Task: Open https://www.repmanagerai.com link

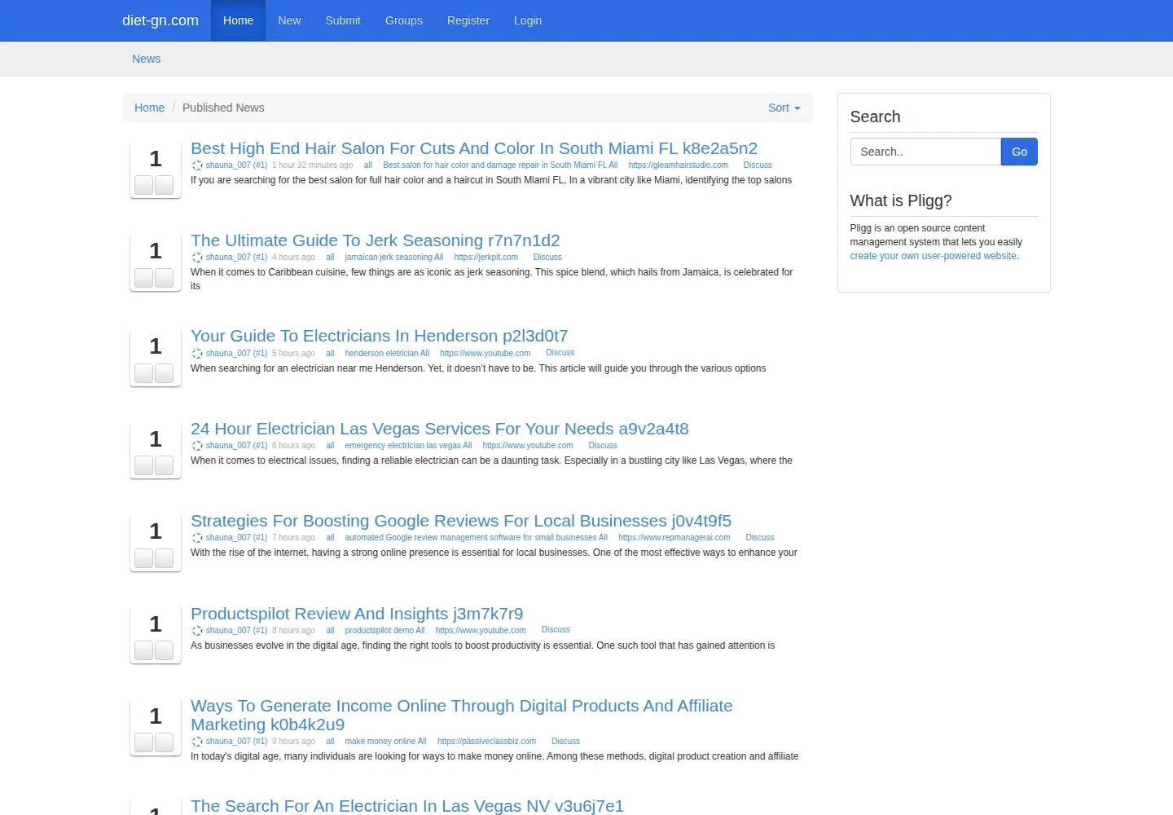Action: [x=674, y=538]
